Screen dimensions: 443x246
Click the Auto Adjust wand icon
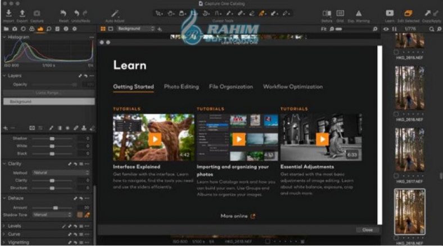115,13
